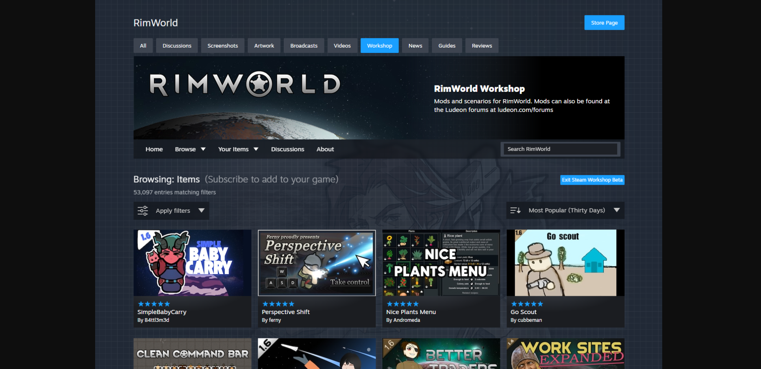Click the SimpleBabyCarry star rating
Image resolution: width=761 pixels, height=369 pixels.
click(154, 304)
